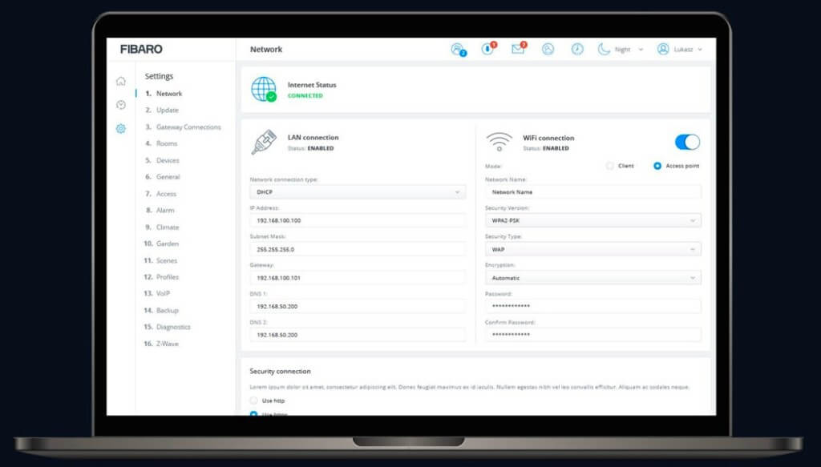Click the CONNECTED status text

305,95
